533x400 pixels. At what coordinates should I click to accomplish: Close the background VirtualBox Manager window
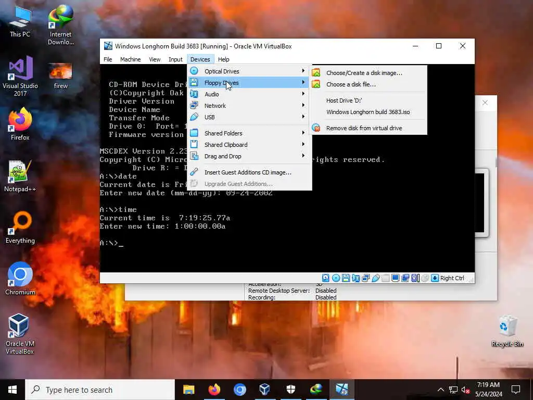(x=485, y=103)
